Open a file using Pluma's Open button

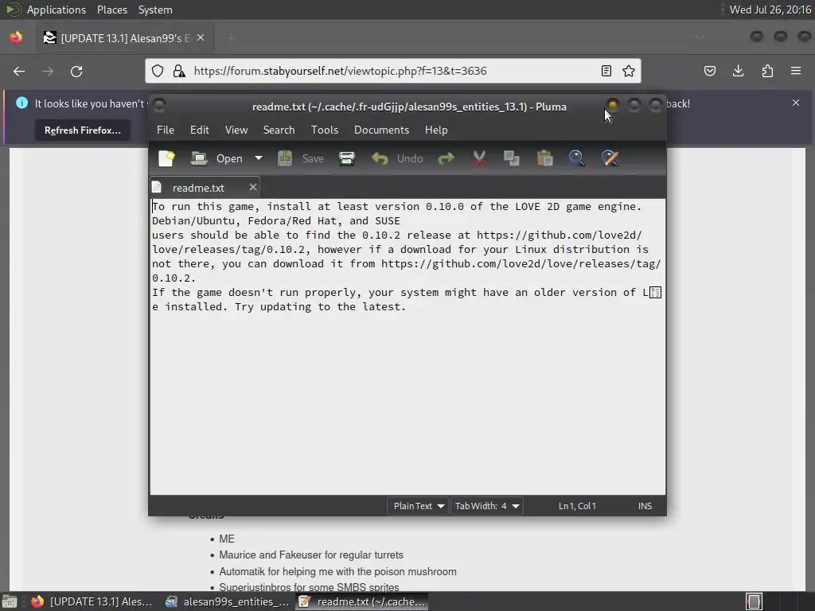(x=216, y=158)
